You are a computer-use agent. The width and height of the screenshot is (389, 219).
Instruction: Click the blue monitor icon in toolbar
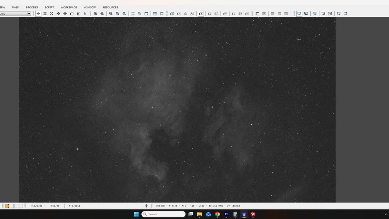pos(299,14)
